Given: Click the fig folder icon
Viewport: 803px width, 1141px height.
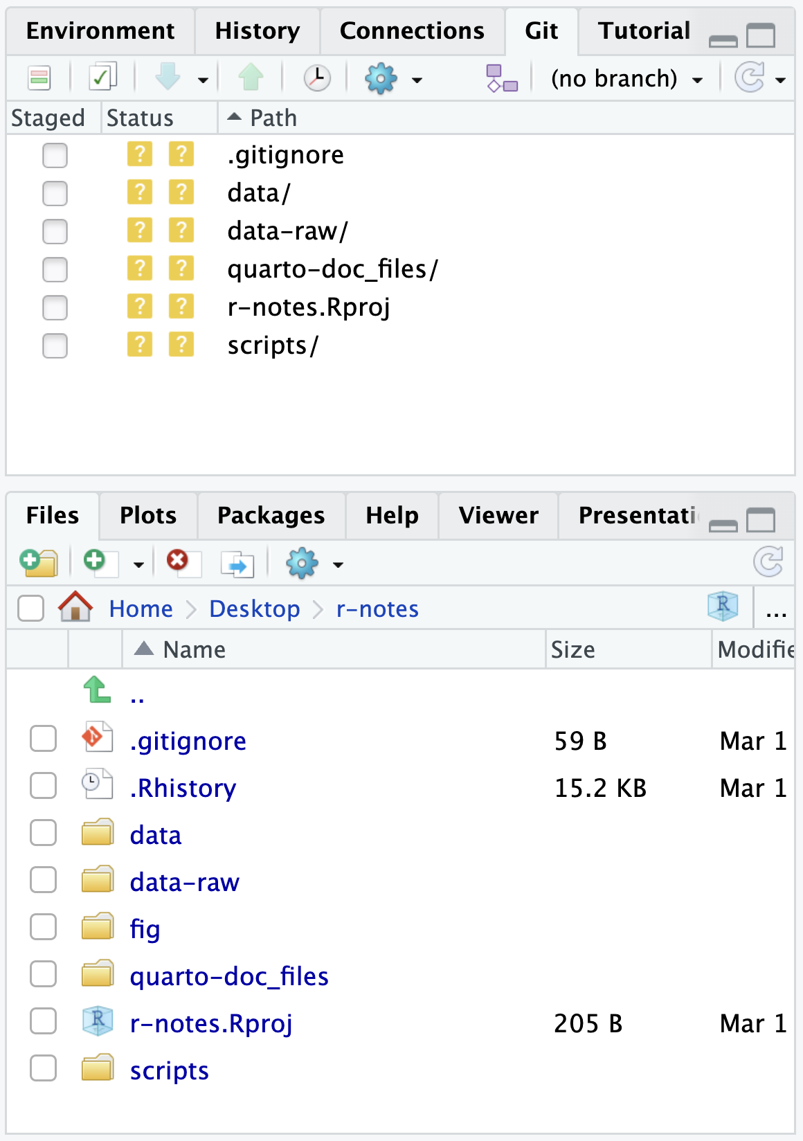Looking at the screenshot, I should coord(98,926).
